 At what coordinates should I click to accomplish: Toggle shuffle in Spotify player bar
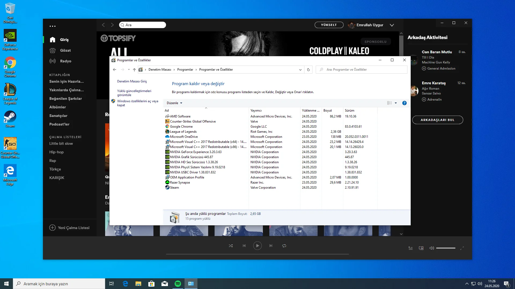click(x=231, y=246)
